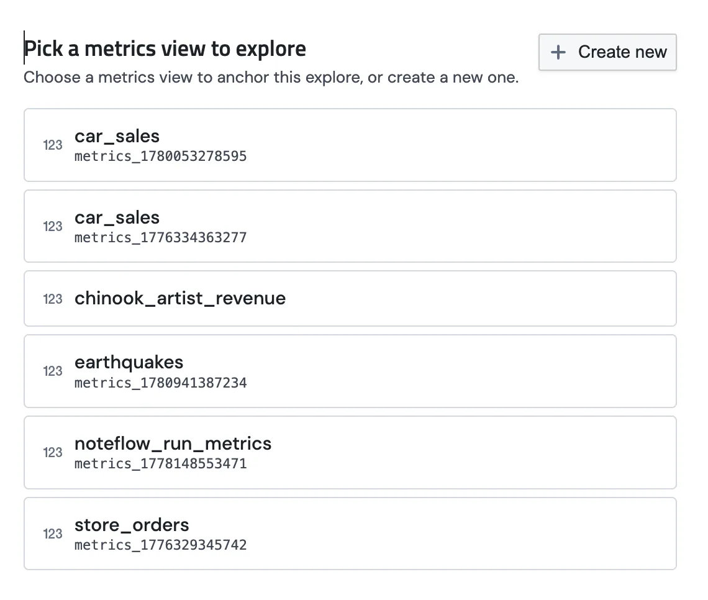Select the store_orders metrics view
Screen dimensions: 708x600
(350, 534)
